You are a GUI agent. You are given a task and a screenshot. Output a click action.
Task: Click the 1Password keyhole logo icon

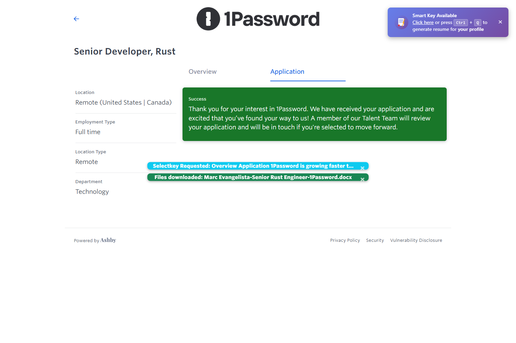(x=208, y=19)
